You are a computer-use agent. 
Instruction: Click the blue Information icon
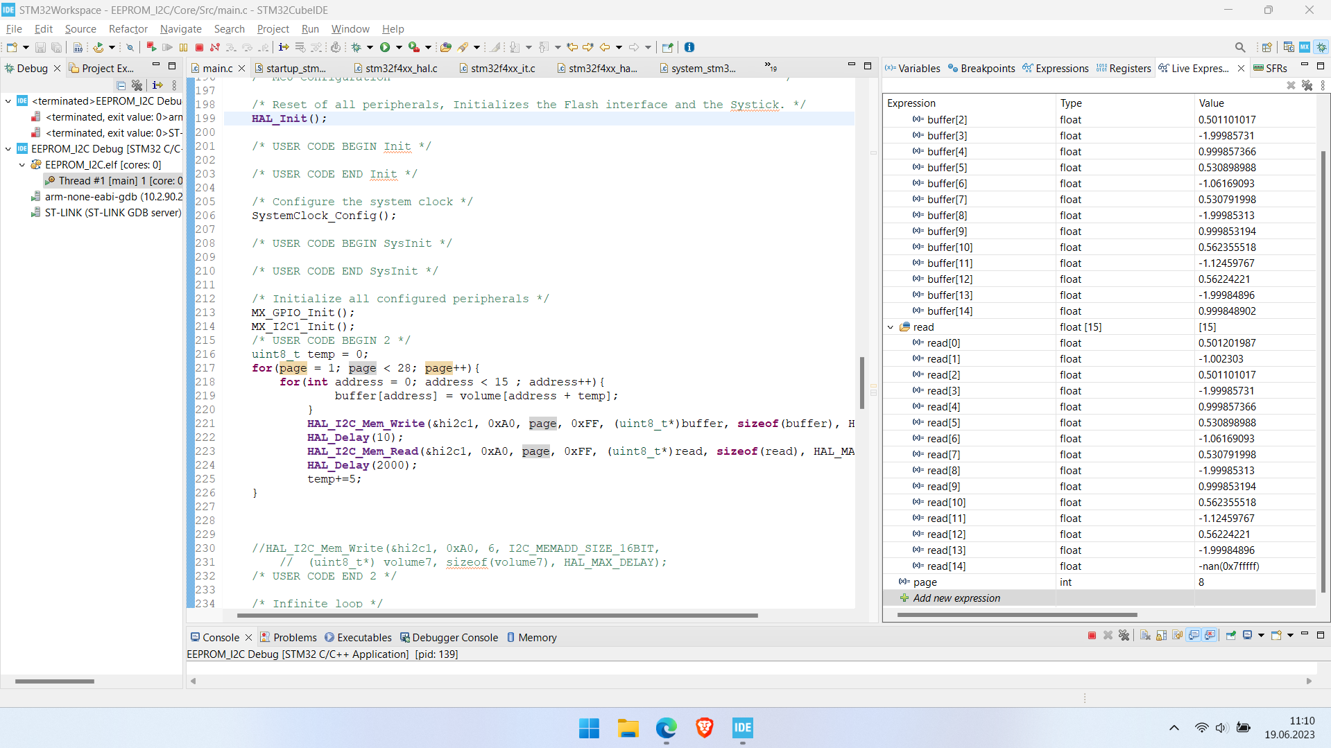point(689,47)
